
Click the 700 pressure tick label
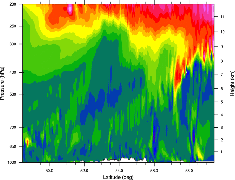click(13, 127)
